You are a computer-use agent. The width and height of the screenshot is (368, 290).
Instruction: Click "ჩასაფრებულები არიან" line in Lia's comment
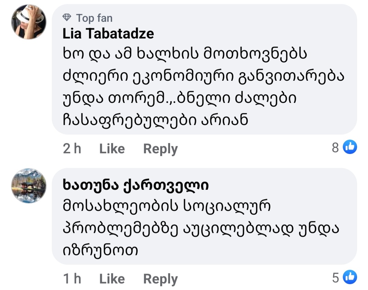pos(155,120)
